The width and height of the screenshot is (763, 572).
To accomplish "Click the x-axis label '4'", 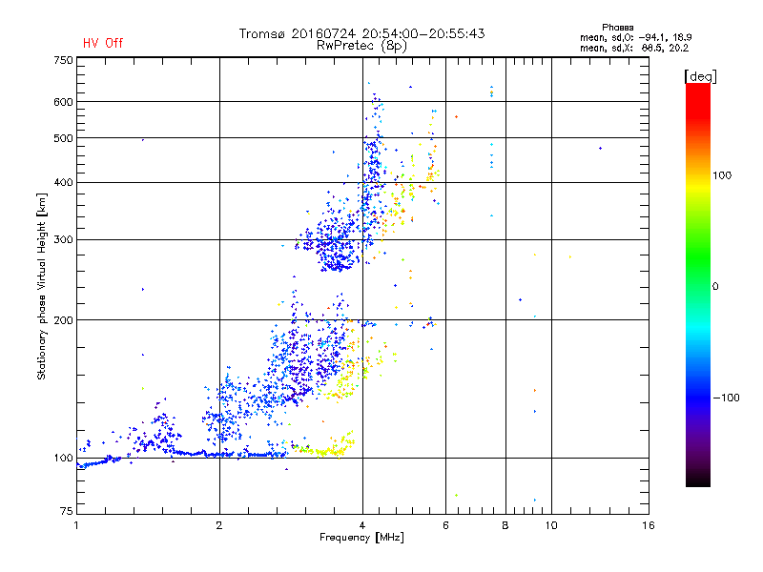I will tap(362, 525).
